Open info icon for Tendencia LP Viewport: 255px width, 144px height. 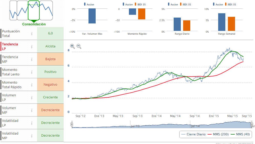click(x=32, y=46)
